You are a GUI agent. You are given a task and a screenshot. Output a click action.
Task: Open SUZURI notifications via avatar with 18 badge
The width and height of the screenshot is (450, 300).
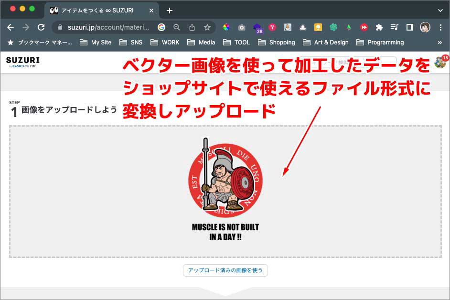pos(441,63)
